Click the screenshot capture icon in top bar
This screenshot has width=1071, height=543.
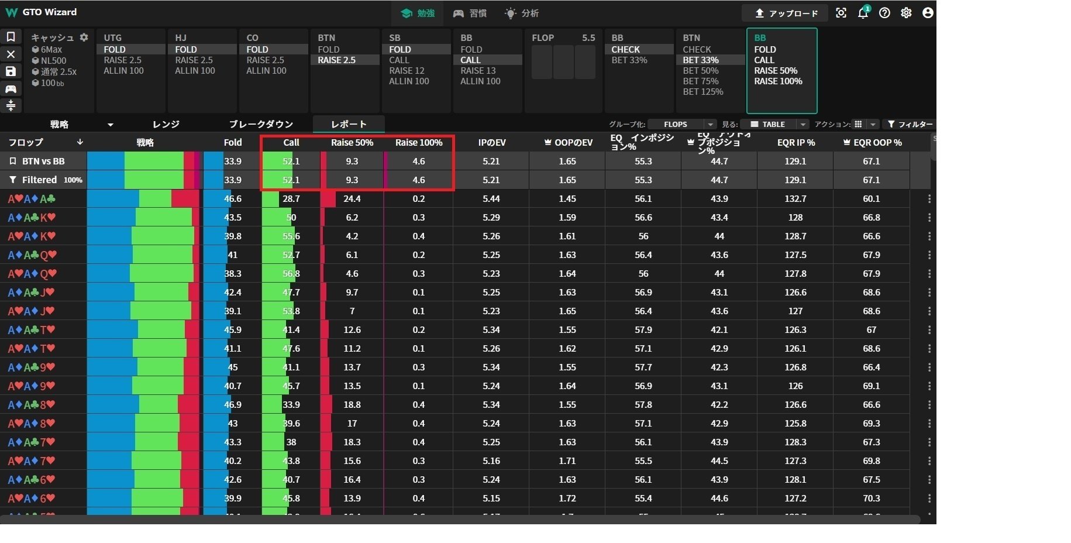pyautogui.click(x=841, y=13)
